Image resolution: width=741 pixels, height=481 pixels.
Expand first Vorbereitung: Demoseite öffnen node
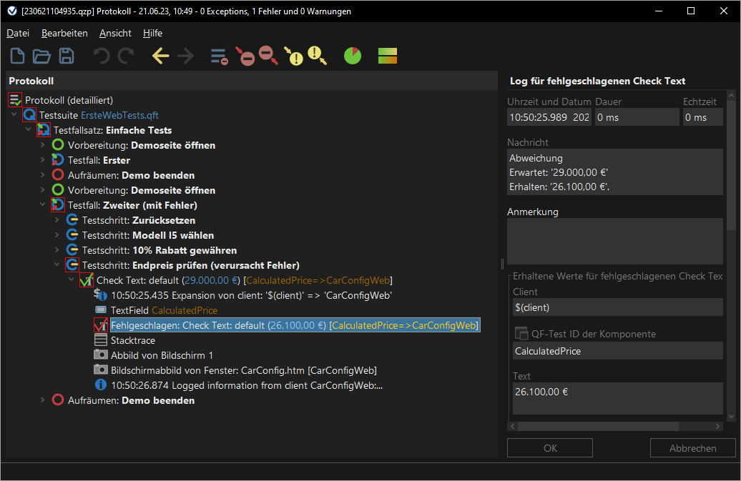click(x=42, y=145)
